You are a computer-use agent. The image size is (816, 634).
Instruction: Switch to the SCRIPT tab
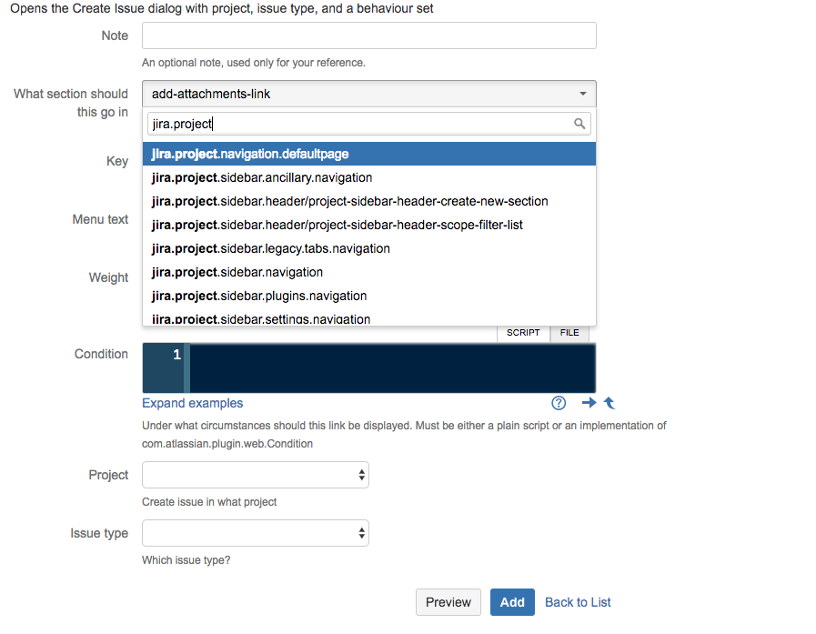[523, 333]
